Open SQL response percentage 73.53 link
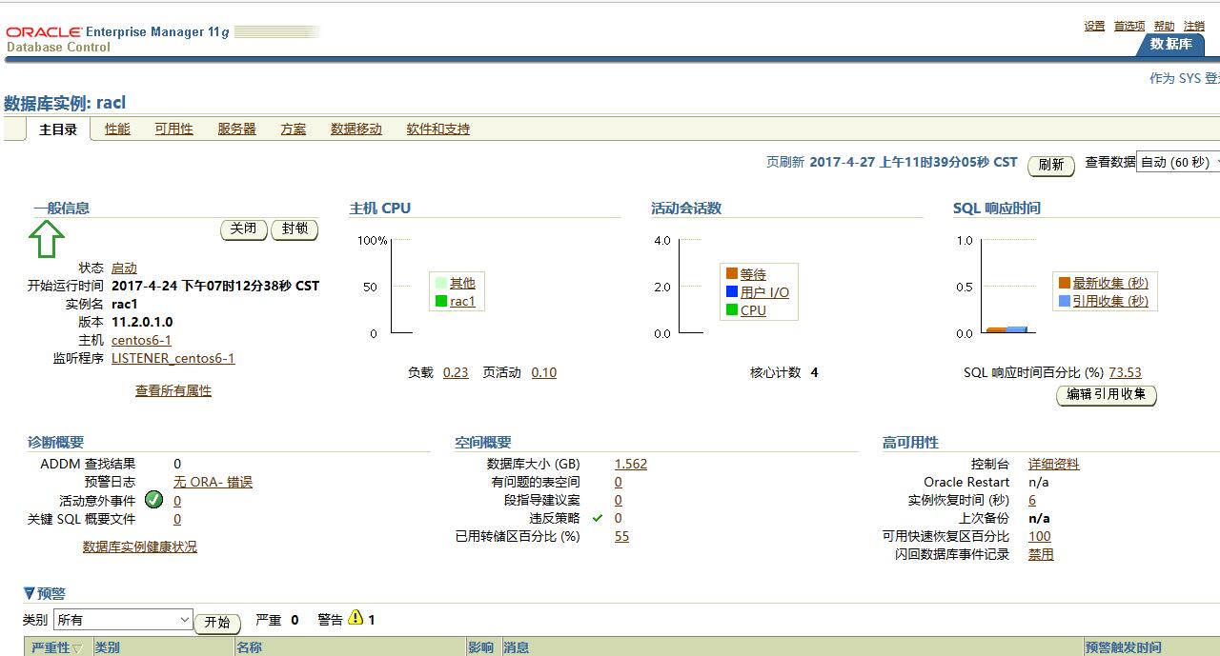The width and height of the screenshot is (1220, 656). click(x=1125, y=372)
